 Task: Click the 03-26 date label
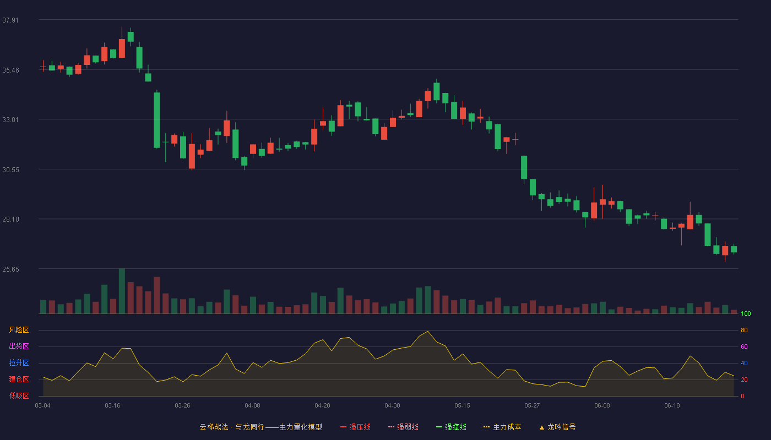[182, 405]
